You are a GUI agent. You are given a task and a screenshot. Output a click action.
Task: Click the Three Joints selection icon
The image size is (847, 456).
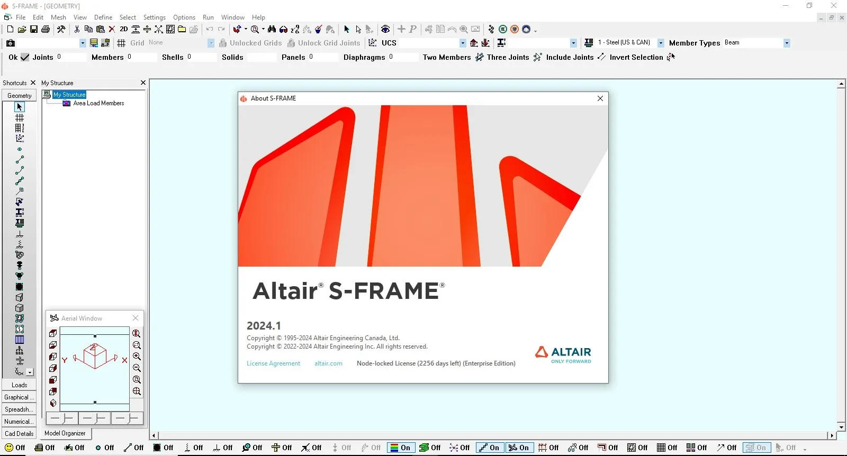click(x=538, y=57)
